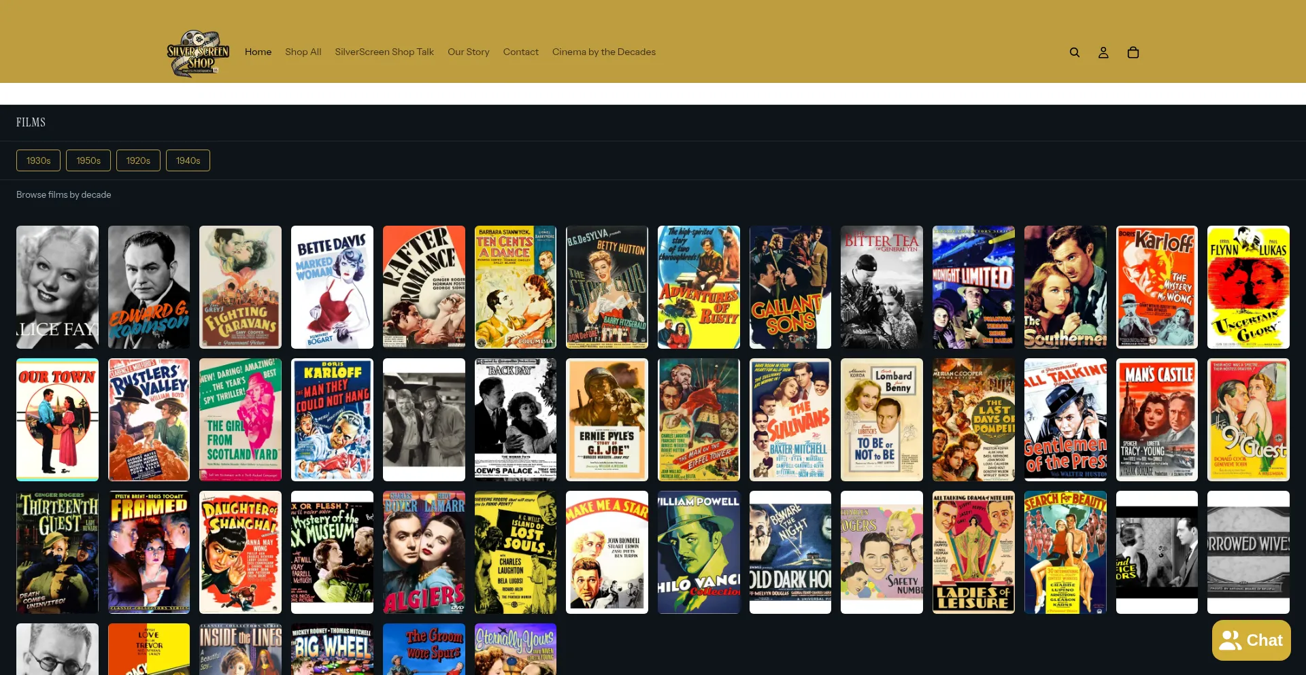Open The Man They Could Not Hang poster
Screen dimensions: 1306x675
[332, 419]
